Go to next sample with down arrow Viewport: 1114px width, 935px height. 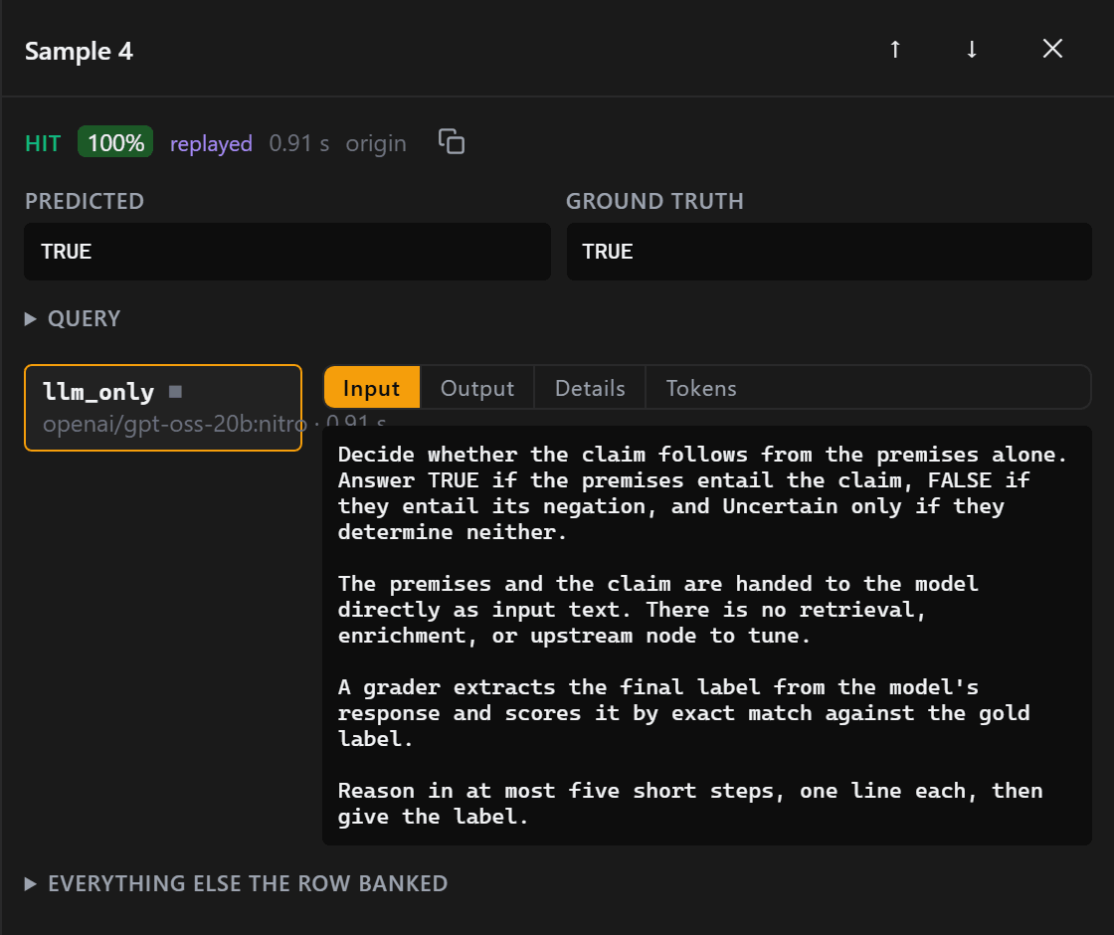pos(971,49)
